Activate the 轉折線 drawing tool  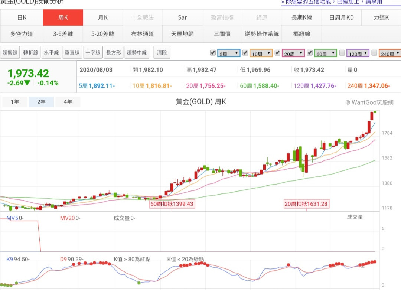pos(31,53)
